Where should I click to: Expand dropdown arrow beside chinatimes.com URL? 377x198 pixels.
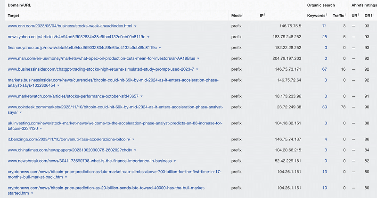point(135,150)
